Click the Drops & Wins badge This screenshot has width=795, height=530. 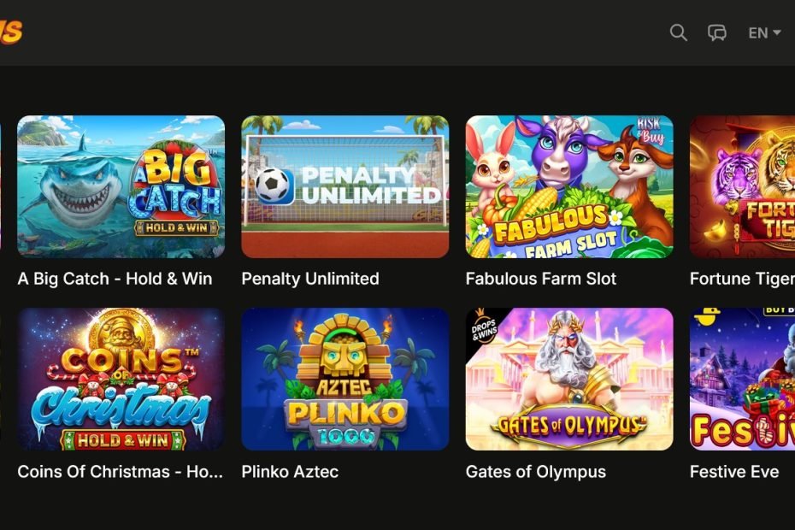click(x=483, y=327)
